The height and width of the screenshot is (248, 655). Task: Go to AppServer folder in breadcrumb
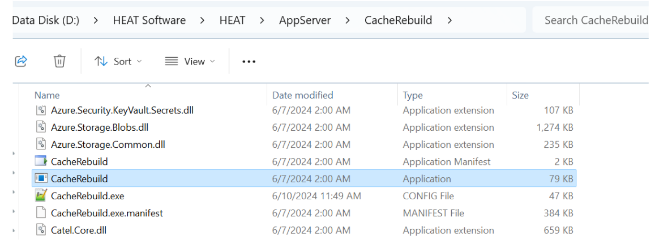(x=305, y=20)
